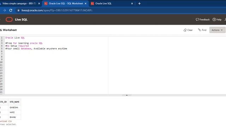Screen dimensions: 226x127
Task: Click the STD_NAME column header
Action: (14, 102)
